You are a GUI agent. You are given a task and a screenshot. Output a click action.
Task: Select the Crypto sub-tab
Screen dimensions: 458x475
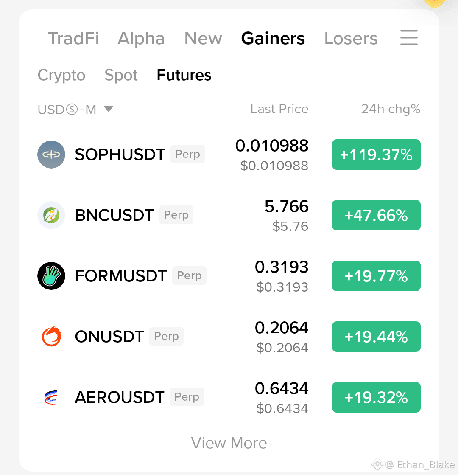61,75
